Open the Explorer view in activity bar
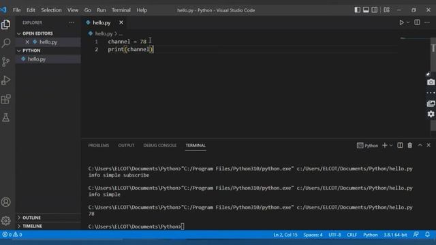Viewport: 436px width, 245px height. pyautogui.click(x=6, y=24)
